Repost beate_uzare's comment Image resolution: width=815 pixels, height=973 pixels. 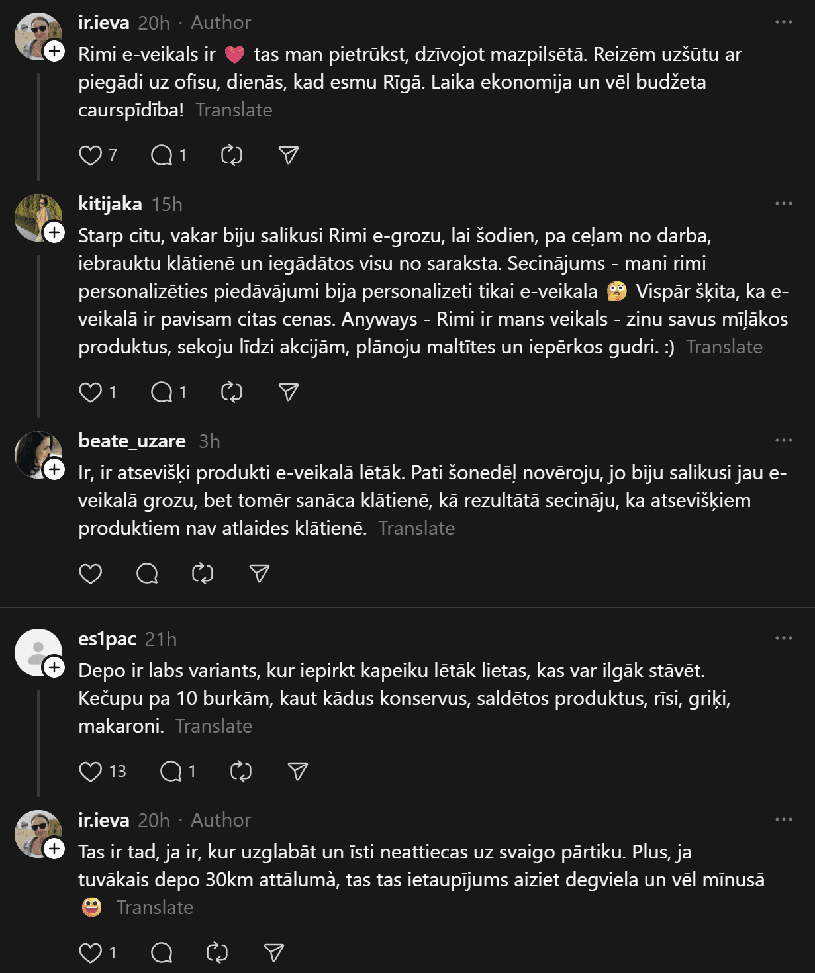[202, 573]
